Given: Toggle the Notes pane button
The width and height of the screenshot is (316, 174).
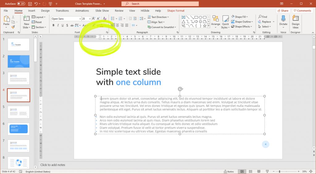Looking at the screenshot, I should point(229,172).
